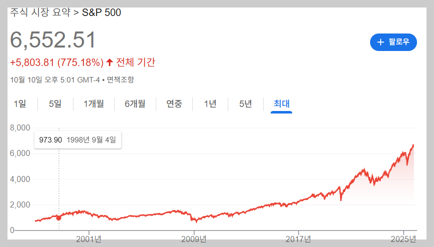Show the 1년 chart range
The width and height of the screenshot is (434, 247).
click(210, 103)
